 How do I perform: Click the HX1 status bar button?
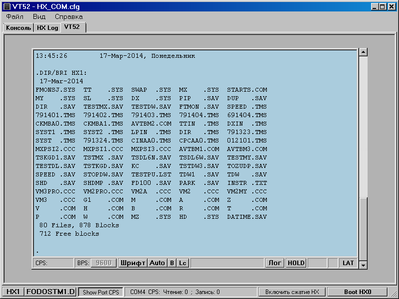(12, 292)
